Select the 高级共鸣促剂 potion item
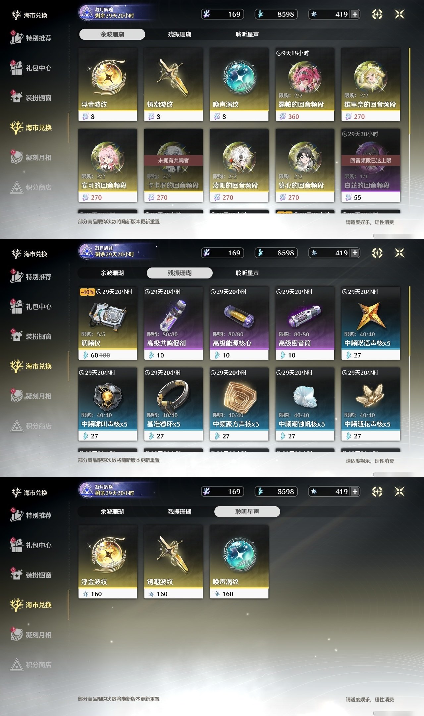This screenshot has width=424, height=716. [173, 323]
